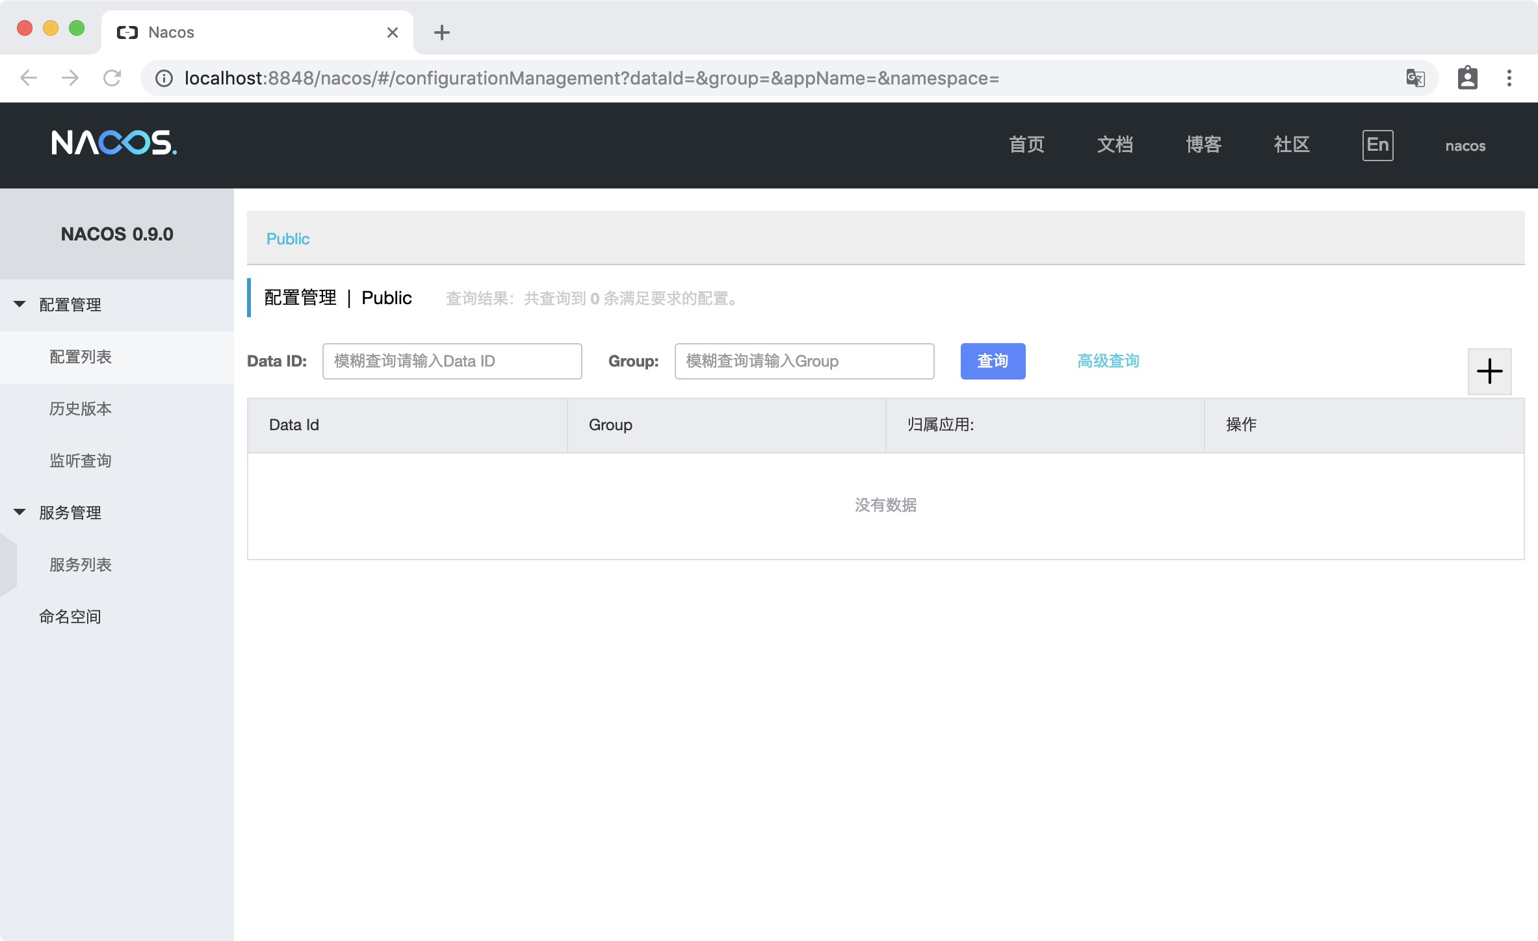1538x941 pixels.
Task: Collapse sidebar using left edge handle
Action: [8, 565]
